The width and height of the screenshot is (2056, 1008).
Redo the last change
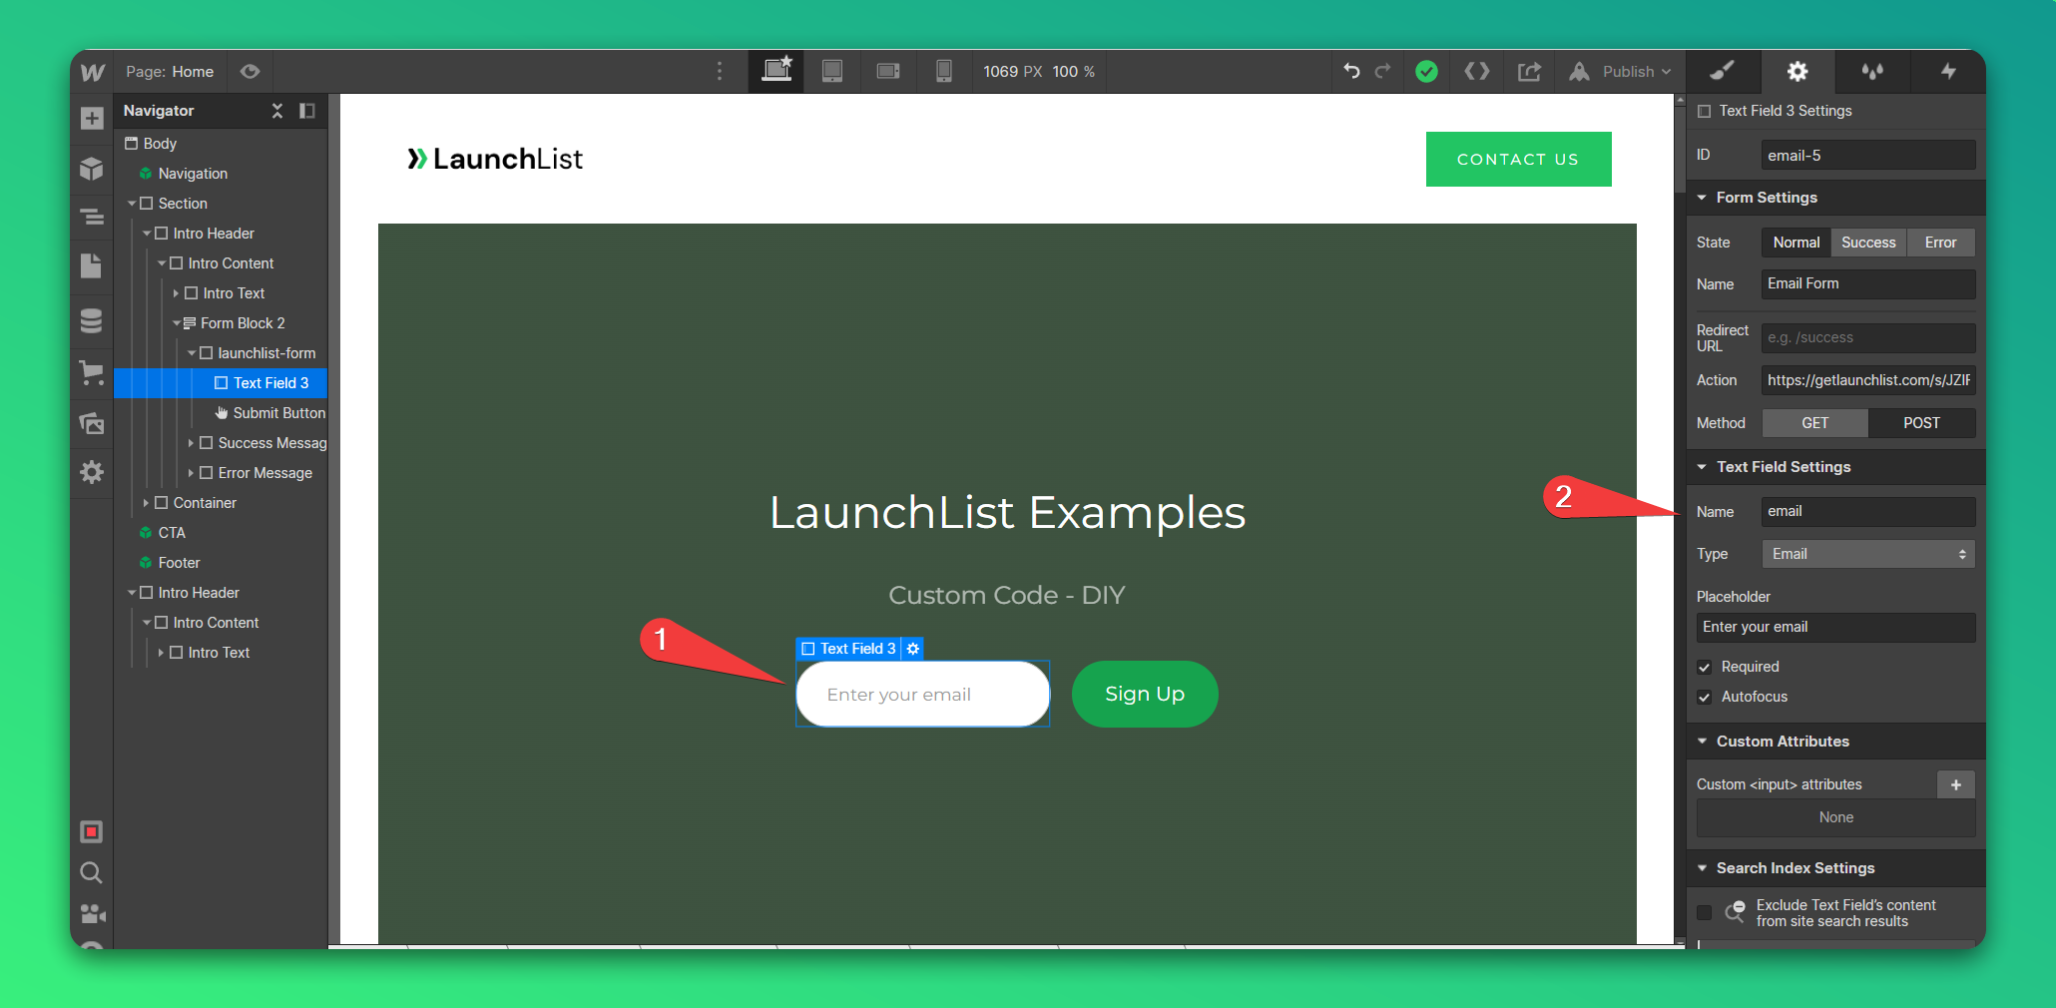[1382, 71]
